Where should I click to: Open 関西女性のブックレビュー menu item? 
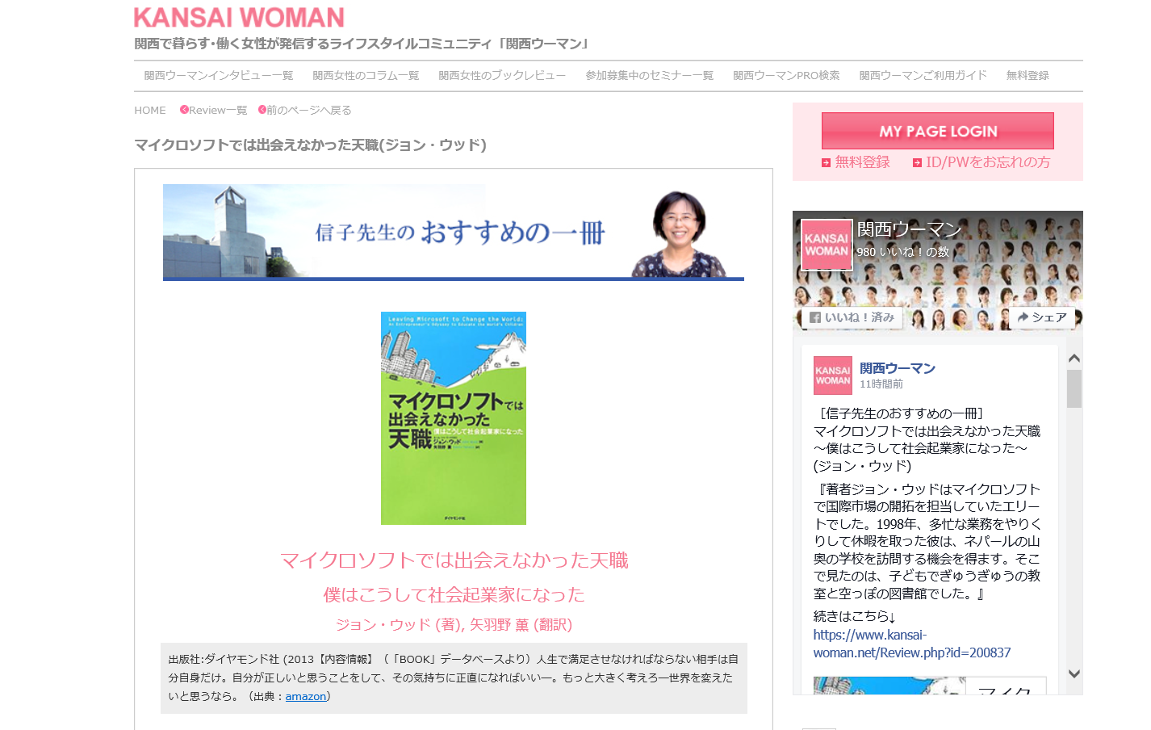point(502,75)
